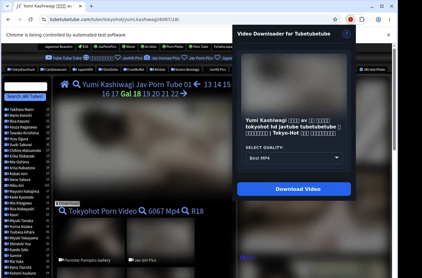Open the GirlsDelta category link
422x278 pixels.
point(108,69)
